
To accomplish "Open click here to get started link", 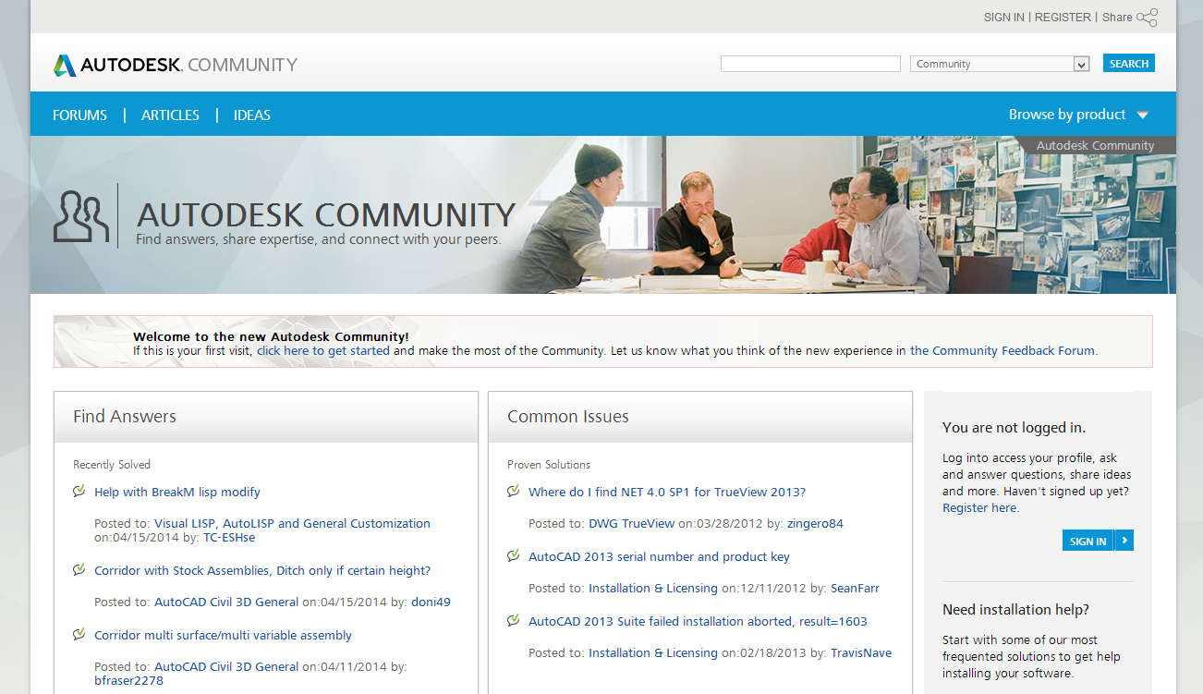I will (x=323, y=351).
